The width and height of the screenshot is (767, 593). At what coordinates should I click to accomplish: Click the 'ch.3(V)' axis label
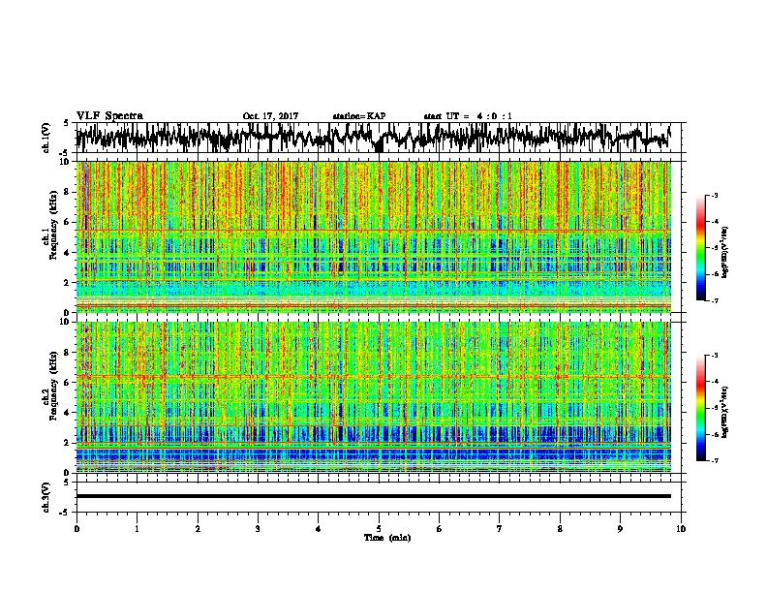(x=46, y=497)
